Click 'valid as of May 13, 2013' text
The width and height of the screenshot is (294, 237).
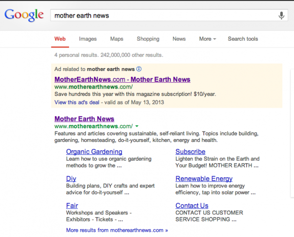pos(134,102)
